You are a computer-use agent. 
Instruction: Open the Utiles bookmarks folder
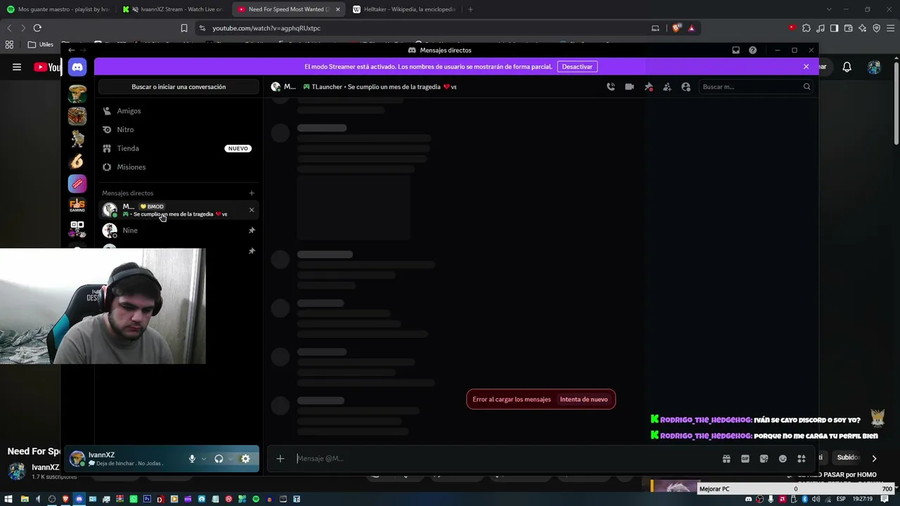tap(41, 44)
